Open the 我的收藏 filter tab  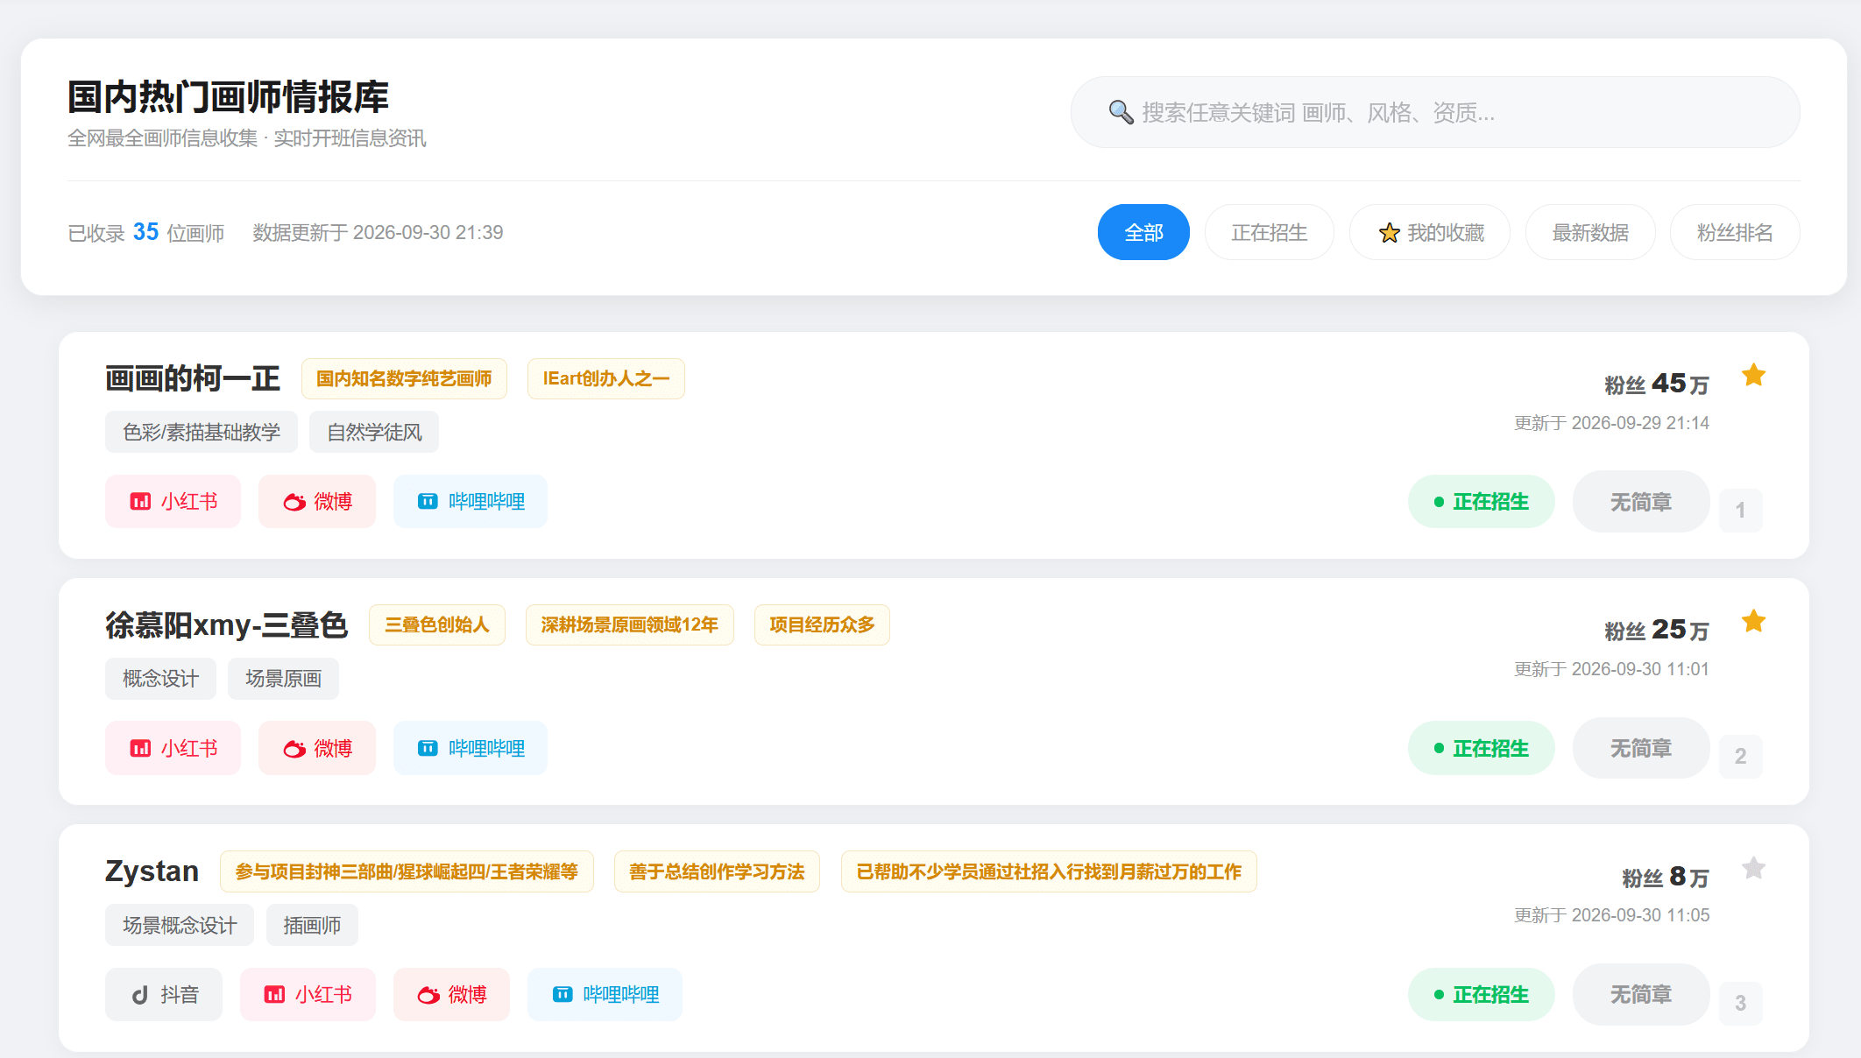[x=1430, y=232]
